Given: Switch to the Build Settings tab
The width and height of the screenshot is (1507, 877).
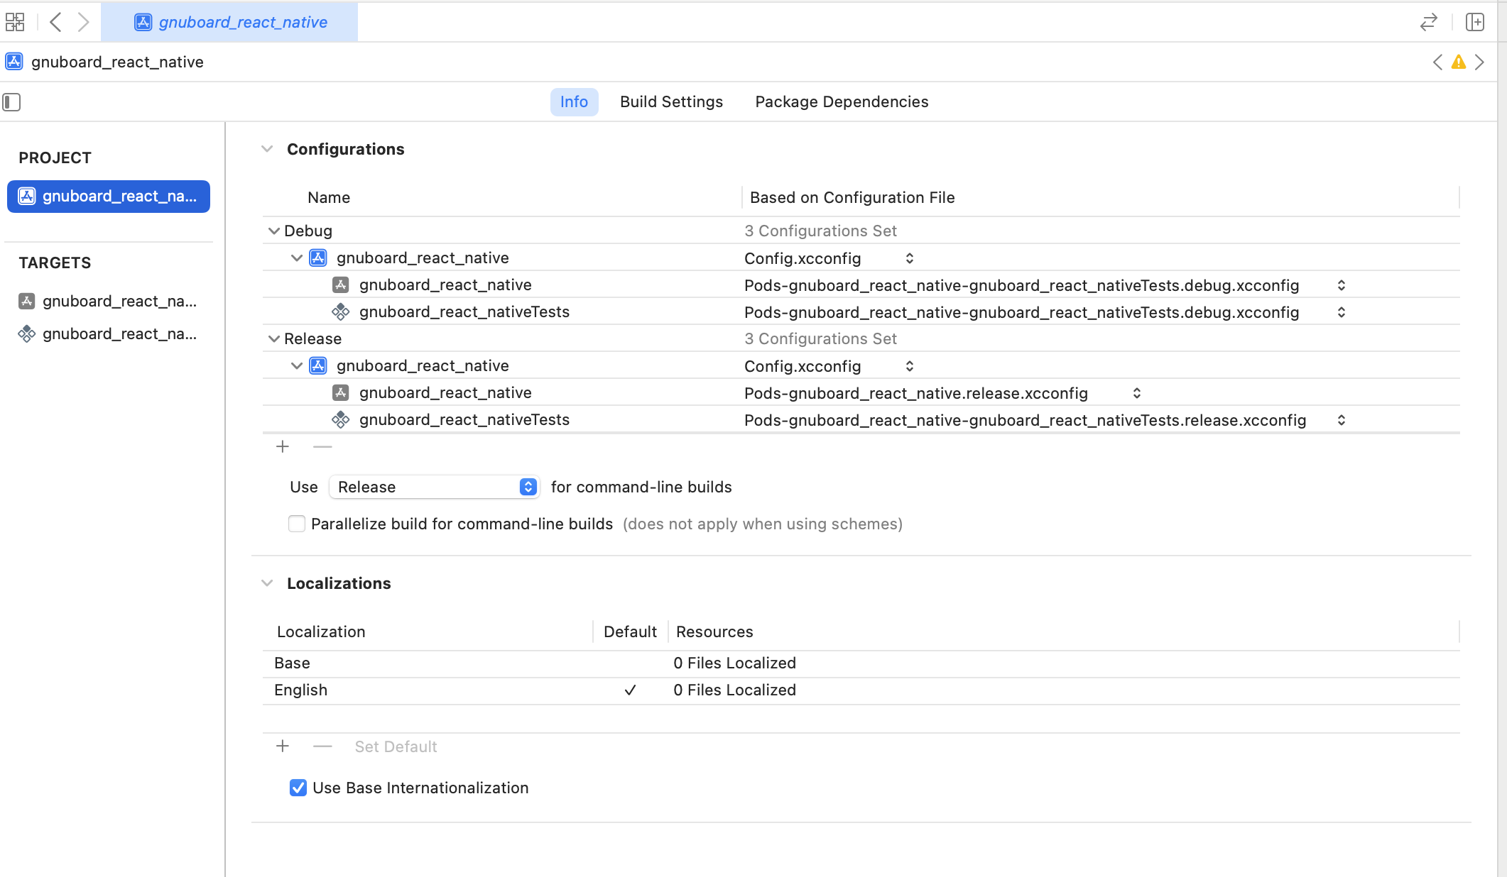Looking at the screenshot, I should tap(671, 102).
